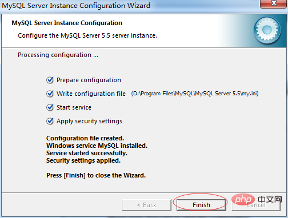Click the MySQL Server Instance Configuration heading
This screenshot has width=288, height=218.
[67, 23]
